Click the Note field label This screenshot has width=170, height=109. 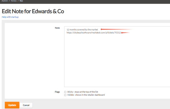[x=57, y=28]
